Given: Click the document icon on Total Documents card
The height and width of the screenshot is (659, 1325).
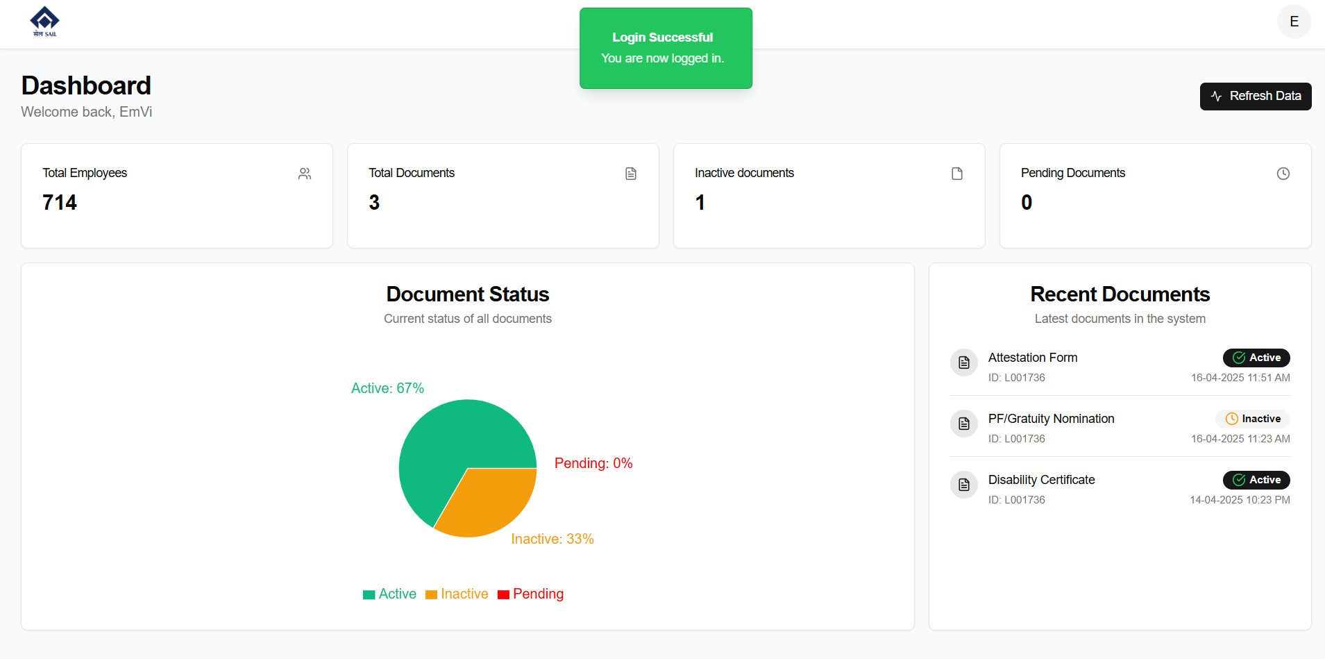Looking at the screenshot, I should coord(631,174).
